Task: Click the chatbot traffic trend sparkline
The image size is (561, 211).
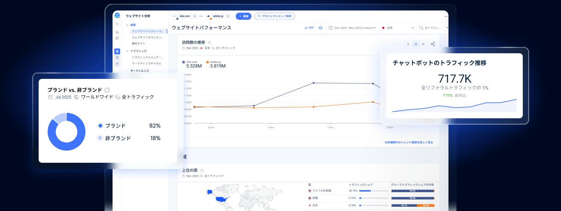Action: (454, 106)
